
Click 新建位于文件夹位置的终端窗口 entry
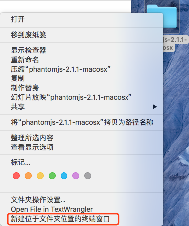tap(82, 219)
